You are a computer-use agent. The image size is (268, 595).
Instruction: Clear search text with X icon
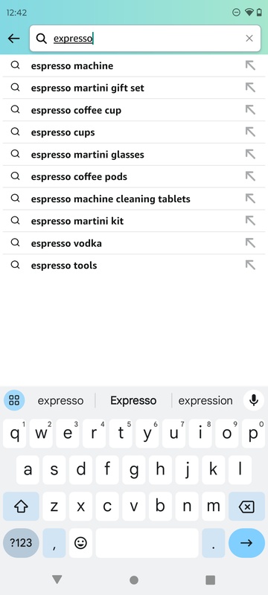249,39
